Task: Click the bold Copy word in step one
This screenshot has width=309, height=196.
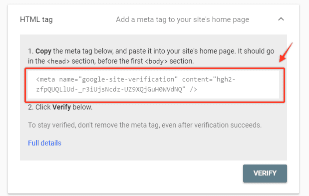Action: [43, 51]
